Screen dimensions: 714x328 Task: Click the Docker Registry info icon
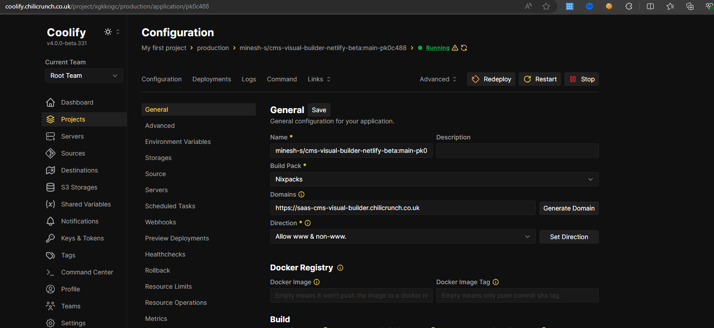[340, 268]
